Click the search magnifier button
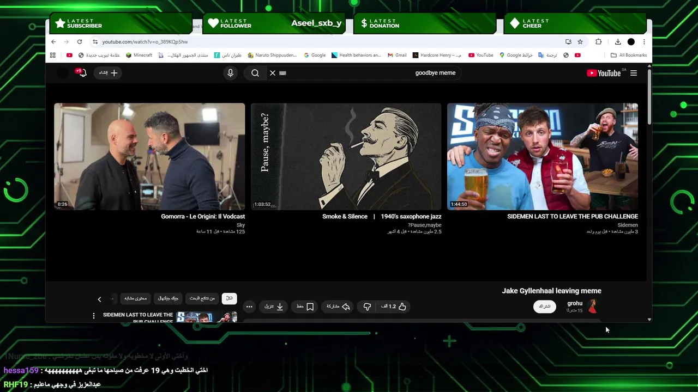 (x=255, y=73)
